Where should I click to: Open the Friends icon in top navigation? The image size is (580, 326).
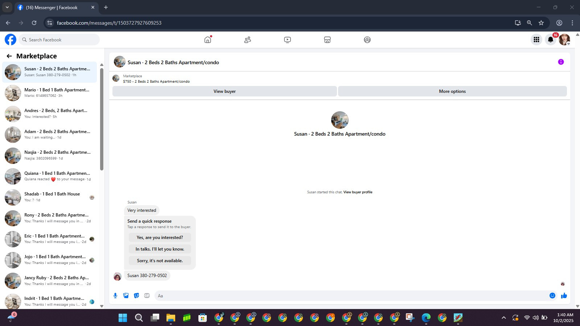tap(247, 40)
